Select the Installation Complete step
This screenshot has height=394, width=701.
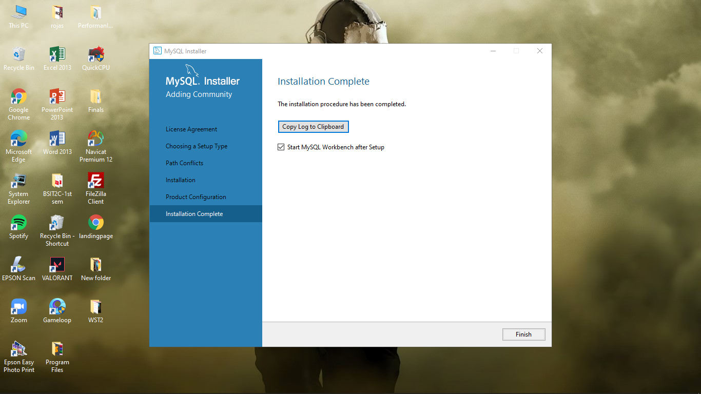click(x=194, y=214)
